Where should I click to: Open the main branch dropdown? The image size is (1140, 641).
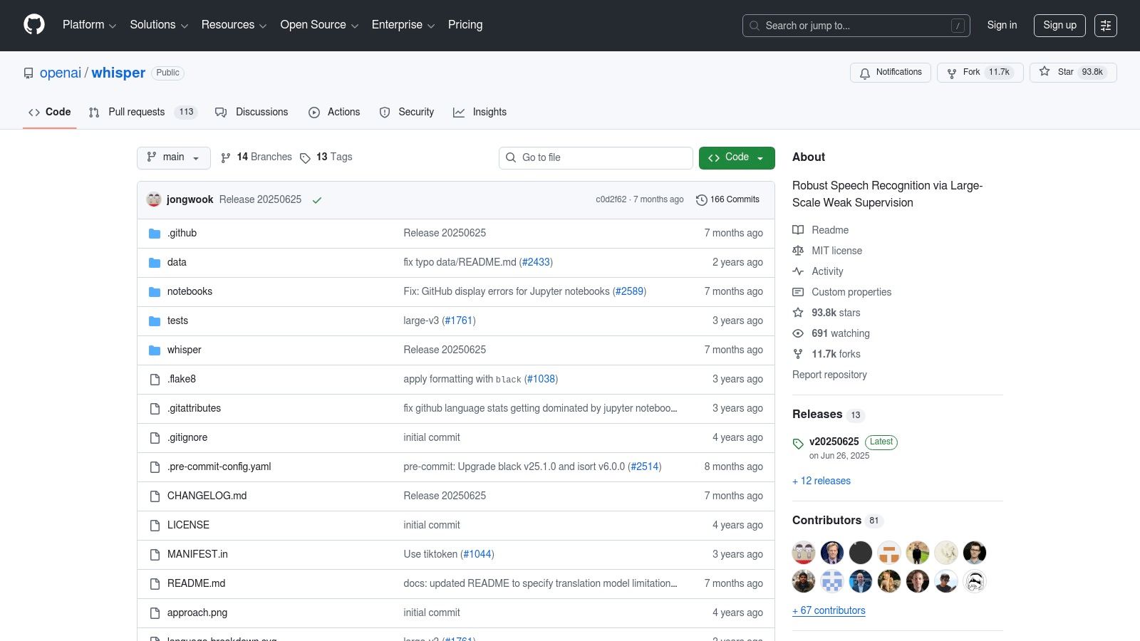(172, 157)
